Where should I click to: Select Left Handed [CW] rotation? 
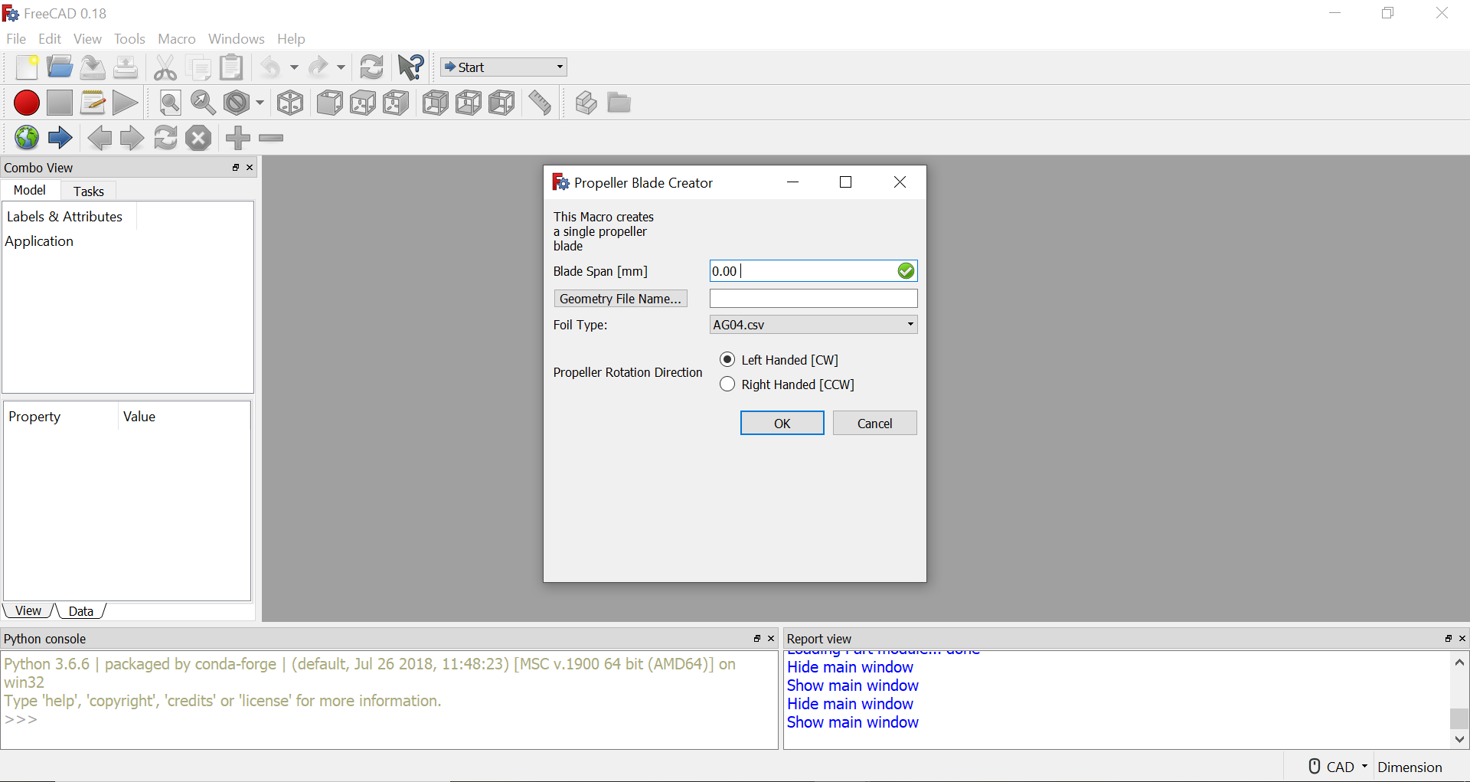(727, 359)
